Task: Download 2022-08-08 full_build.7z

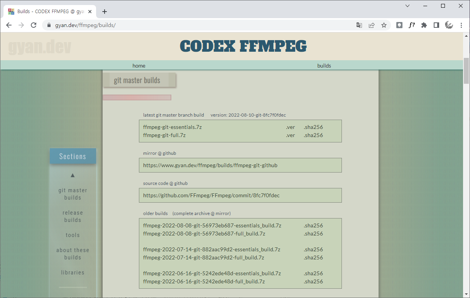Action: (x=204, y=234)
